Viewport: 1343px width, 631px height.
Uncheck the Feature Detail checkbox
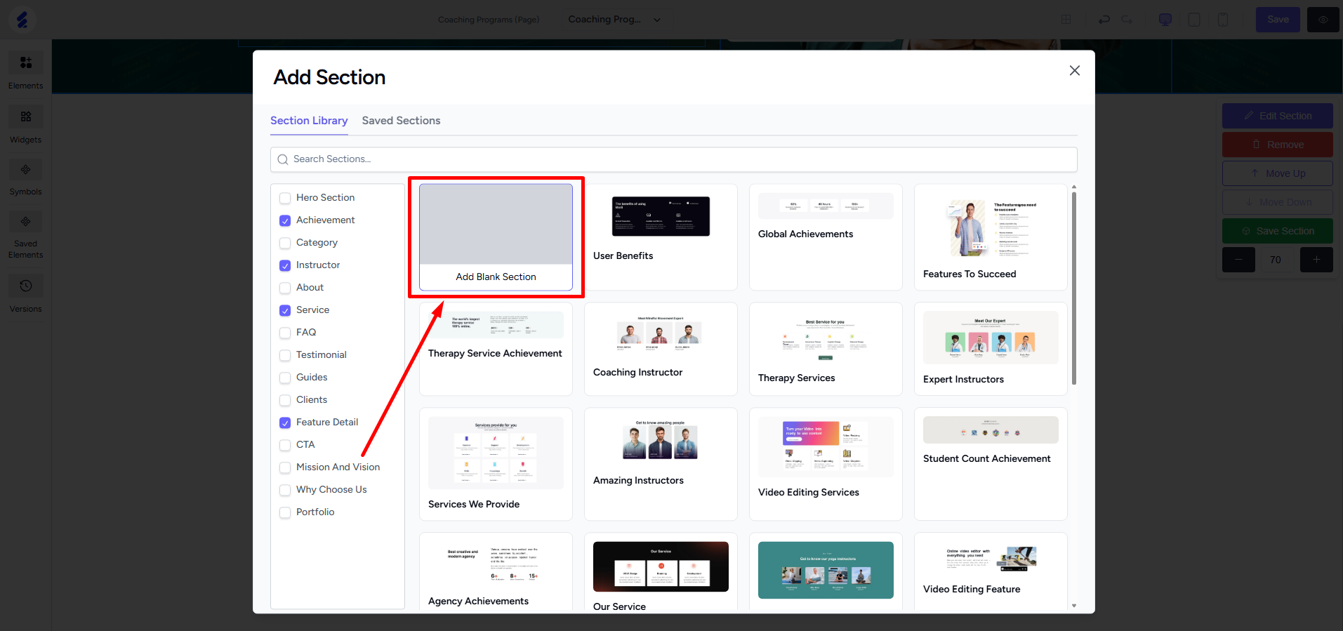click(285, 423)
